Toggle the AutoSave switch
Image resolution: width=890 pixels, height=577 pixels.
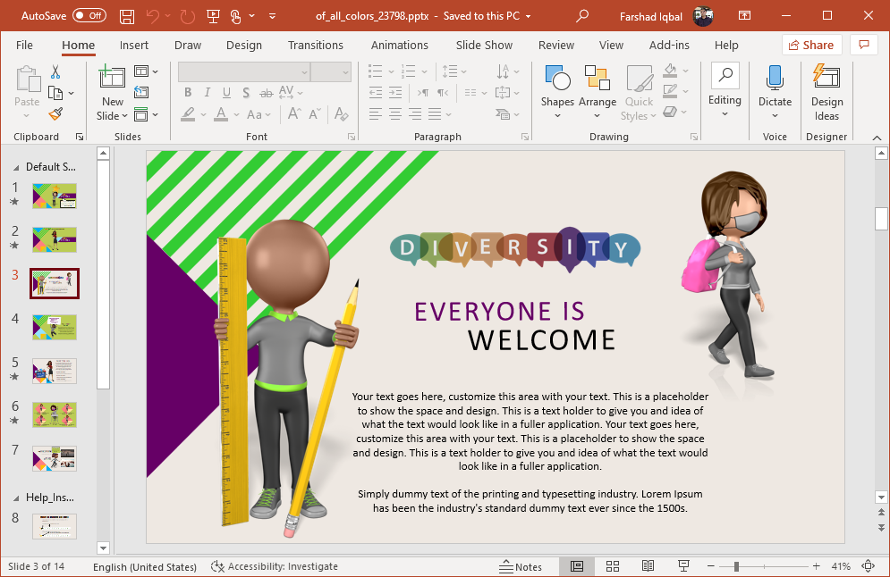pos(89,16)
